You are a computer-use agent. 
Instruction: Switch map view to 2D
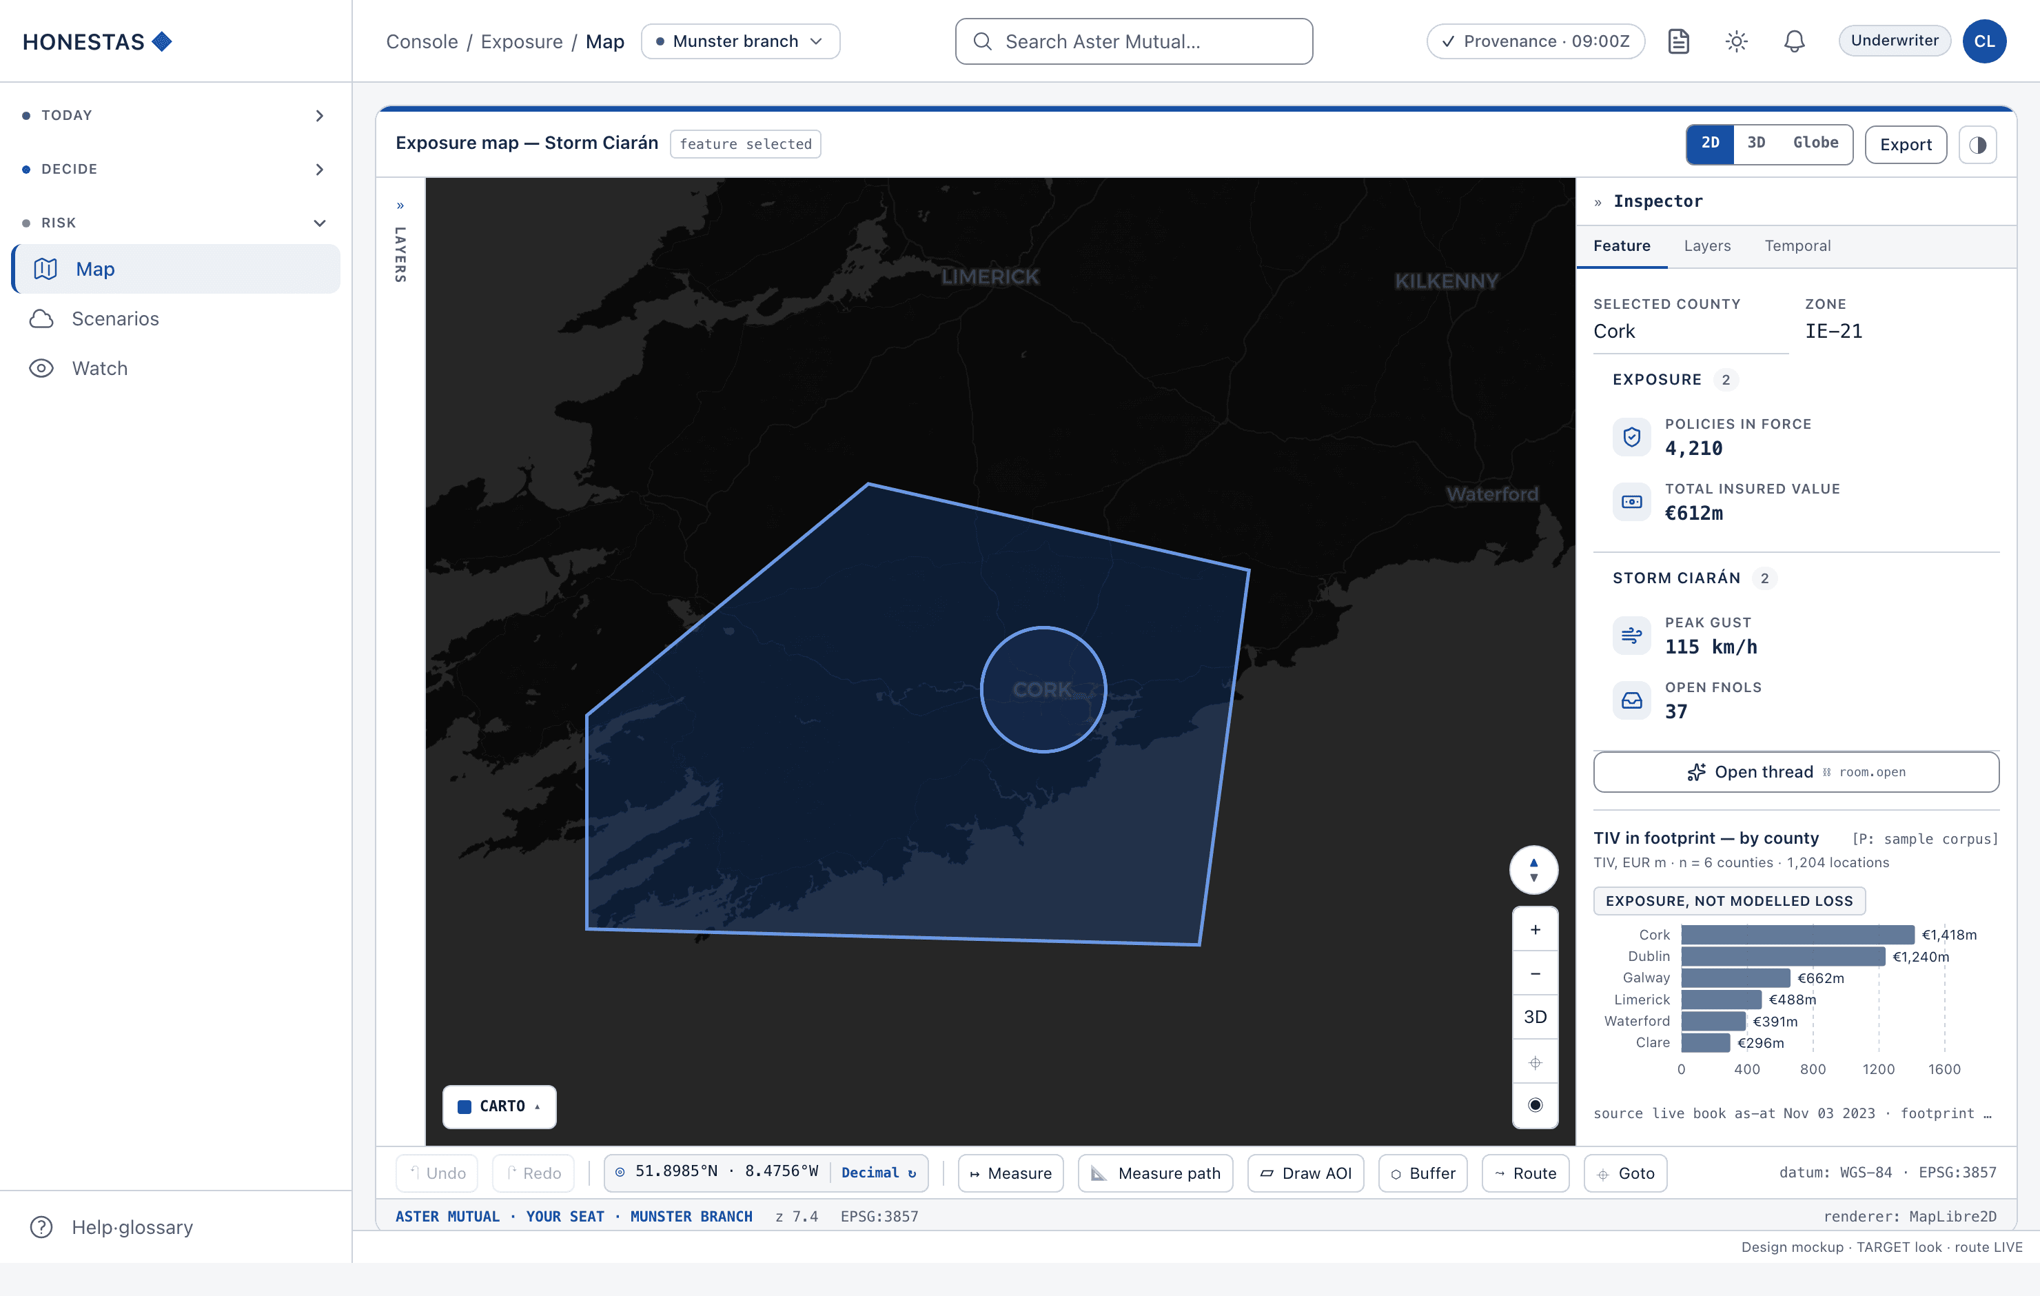pos(1710,143)
